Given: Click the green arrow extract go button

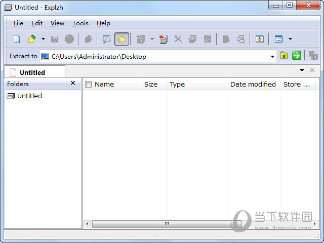Looking at the screenshot, I should pyautogui.click(x=297, y=55).
